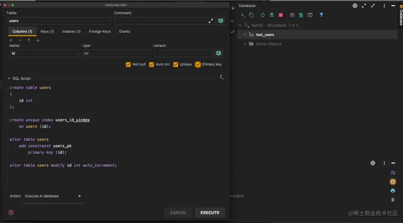Click the CANCEL button
403x223 pixels.
[178, 213]
